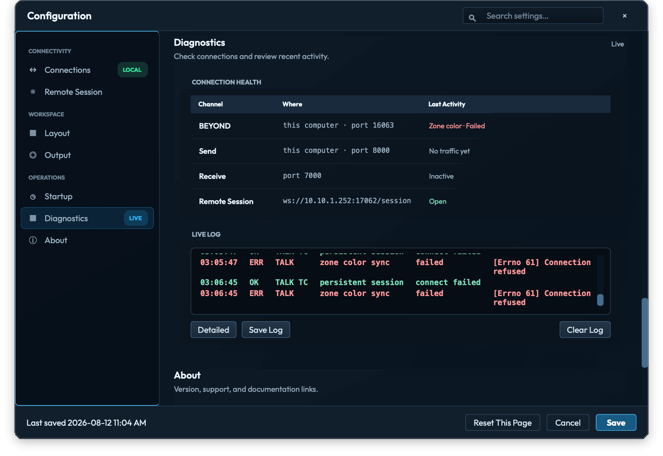Select the Send channel name
Viewport: 663px width, 456px height.
[x=208, y=151]
